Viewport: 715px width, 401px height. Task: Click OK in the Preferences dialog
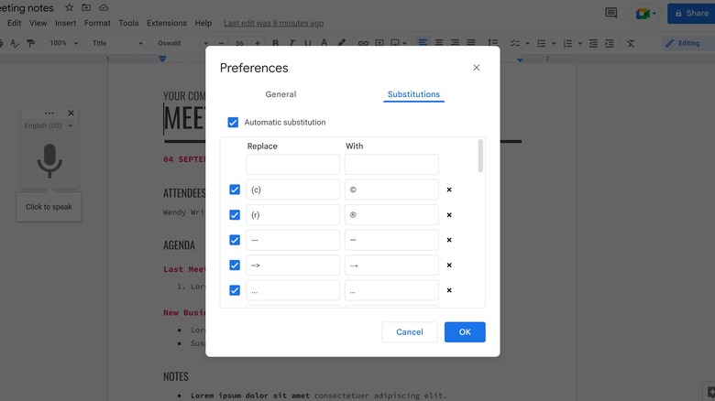[x=465, y=331]
